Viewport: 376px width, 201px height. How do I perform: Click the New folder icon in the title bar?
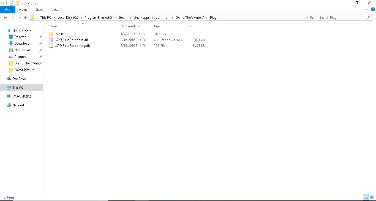17,3
